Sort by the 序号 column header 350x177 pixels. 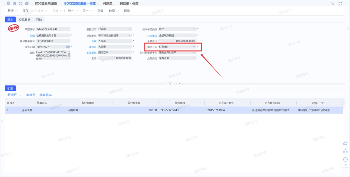pyautogui.click(x=10, y=103)
